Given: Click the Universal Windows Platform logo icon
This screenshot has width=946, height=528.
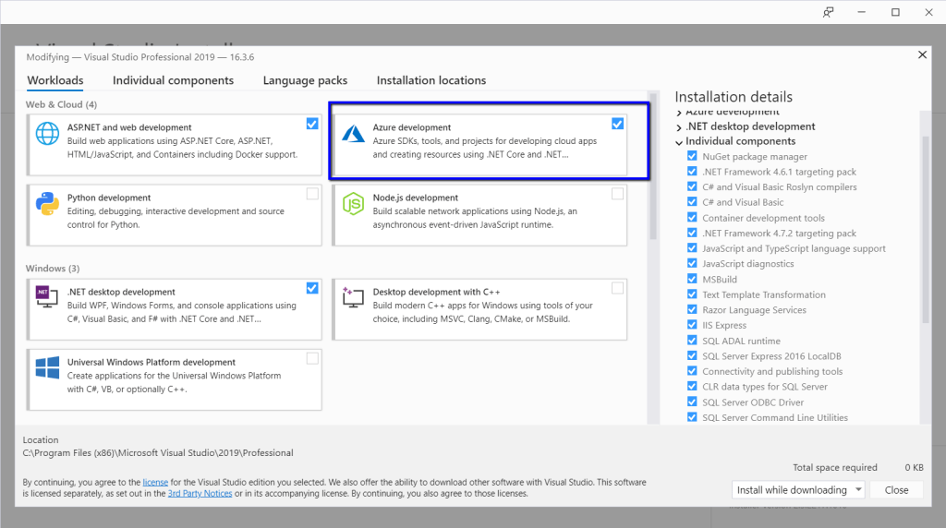Looking at the screenshot, I should tap(47, 367).
